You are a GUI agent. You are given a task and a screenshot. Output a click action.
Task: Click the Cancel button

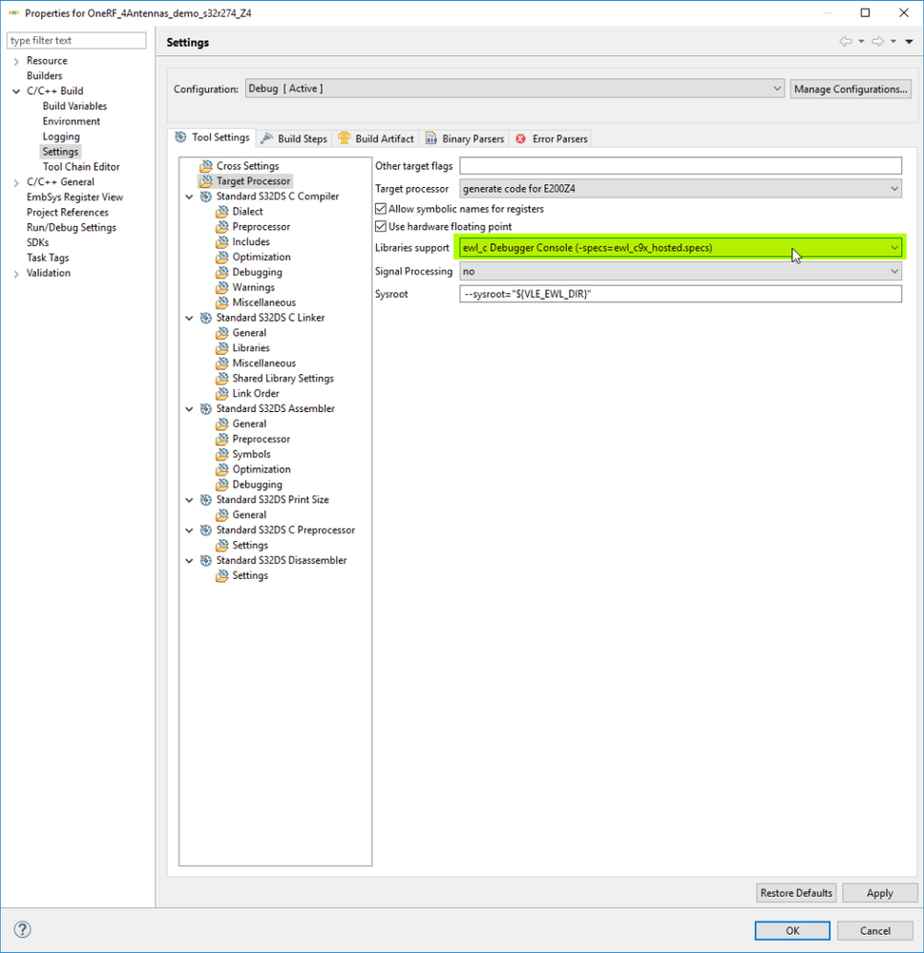pyautogui.click(x=875, y=930)
